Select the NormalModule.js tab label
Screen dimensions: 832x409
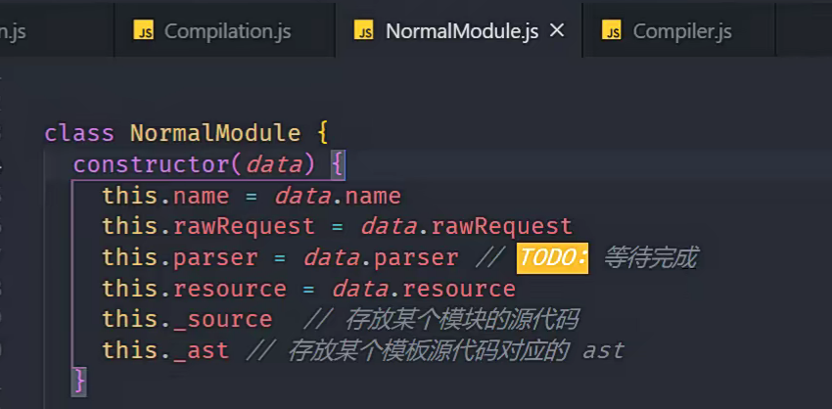pyautogui.click(x=462, y=31)
